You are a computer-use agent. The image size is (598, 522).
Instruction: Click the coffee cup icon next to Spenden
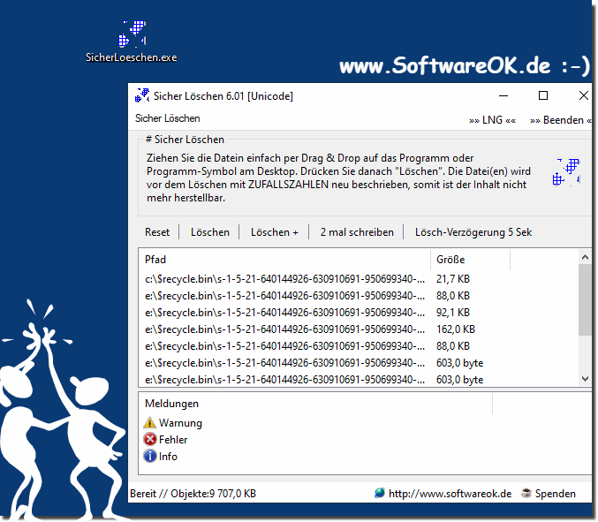pos(526,493)
